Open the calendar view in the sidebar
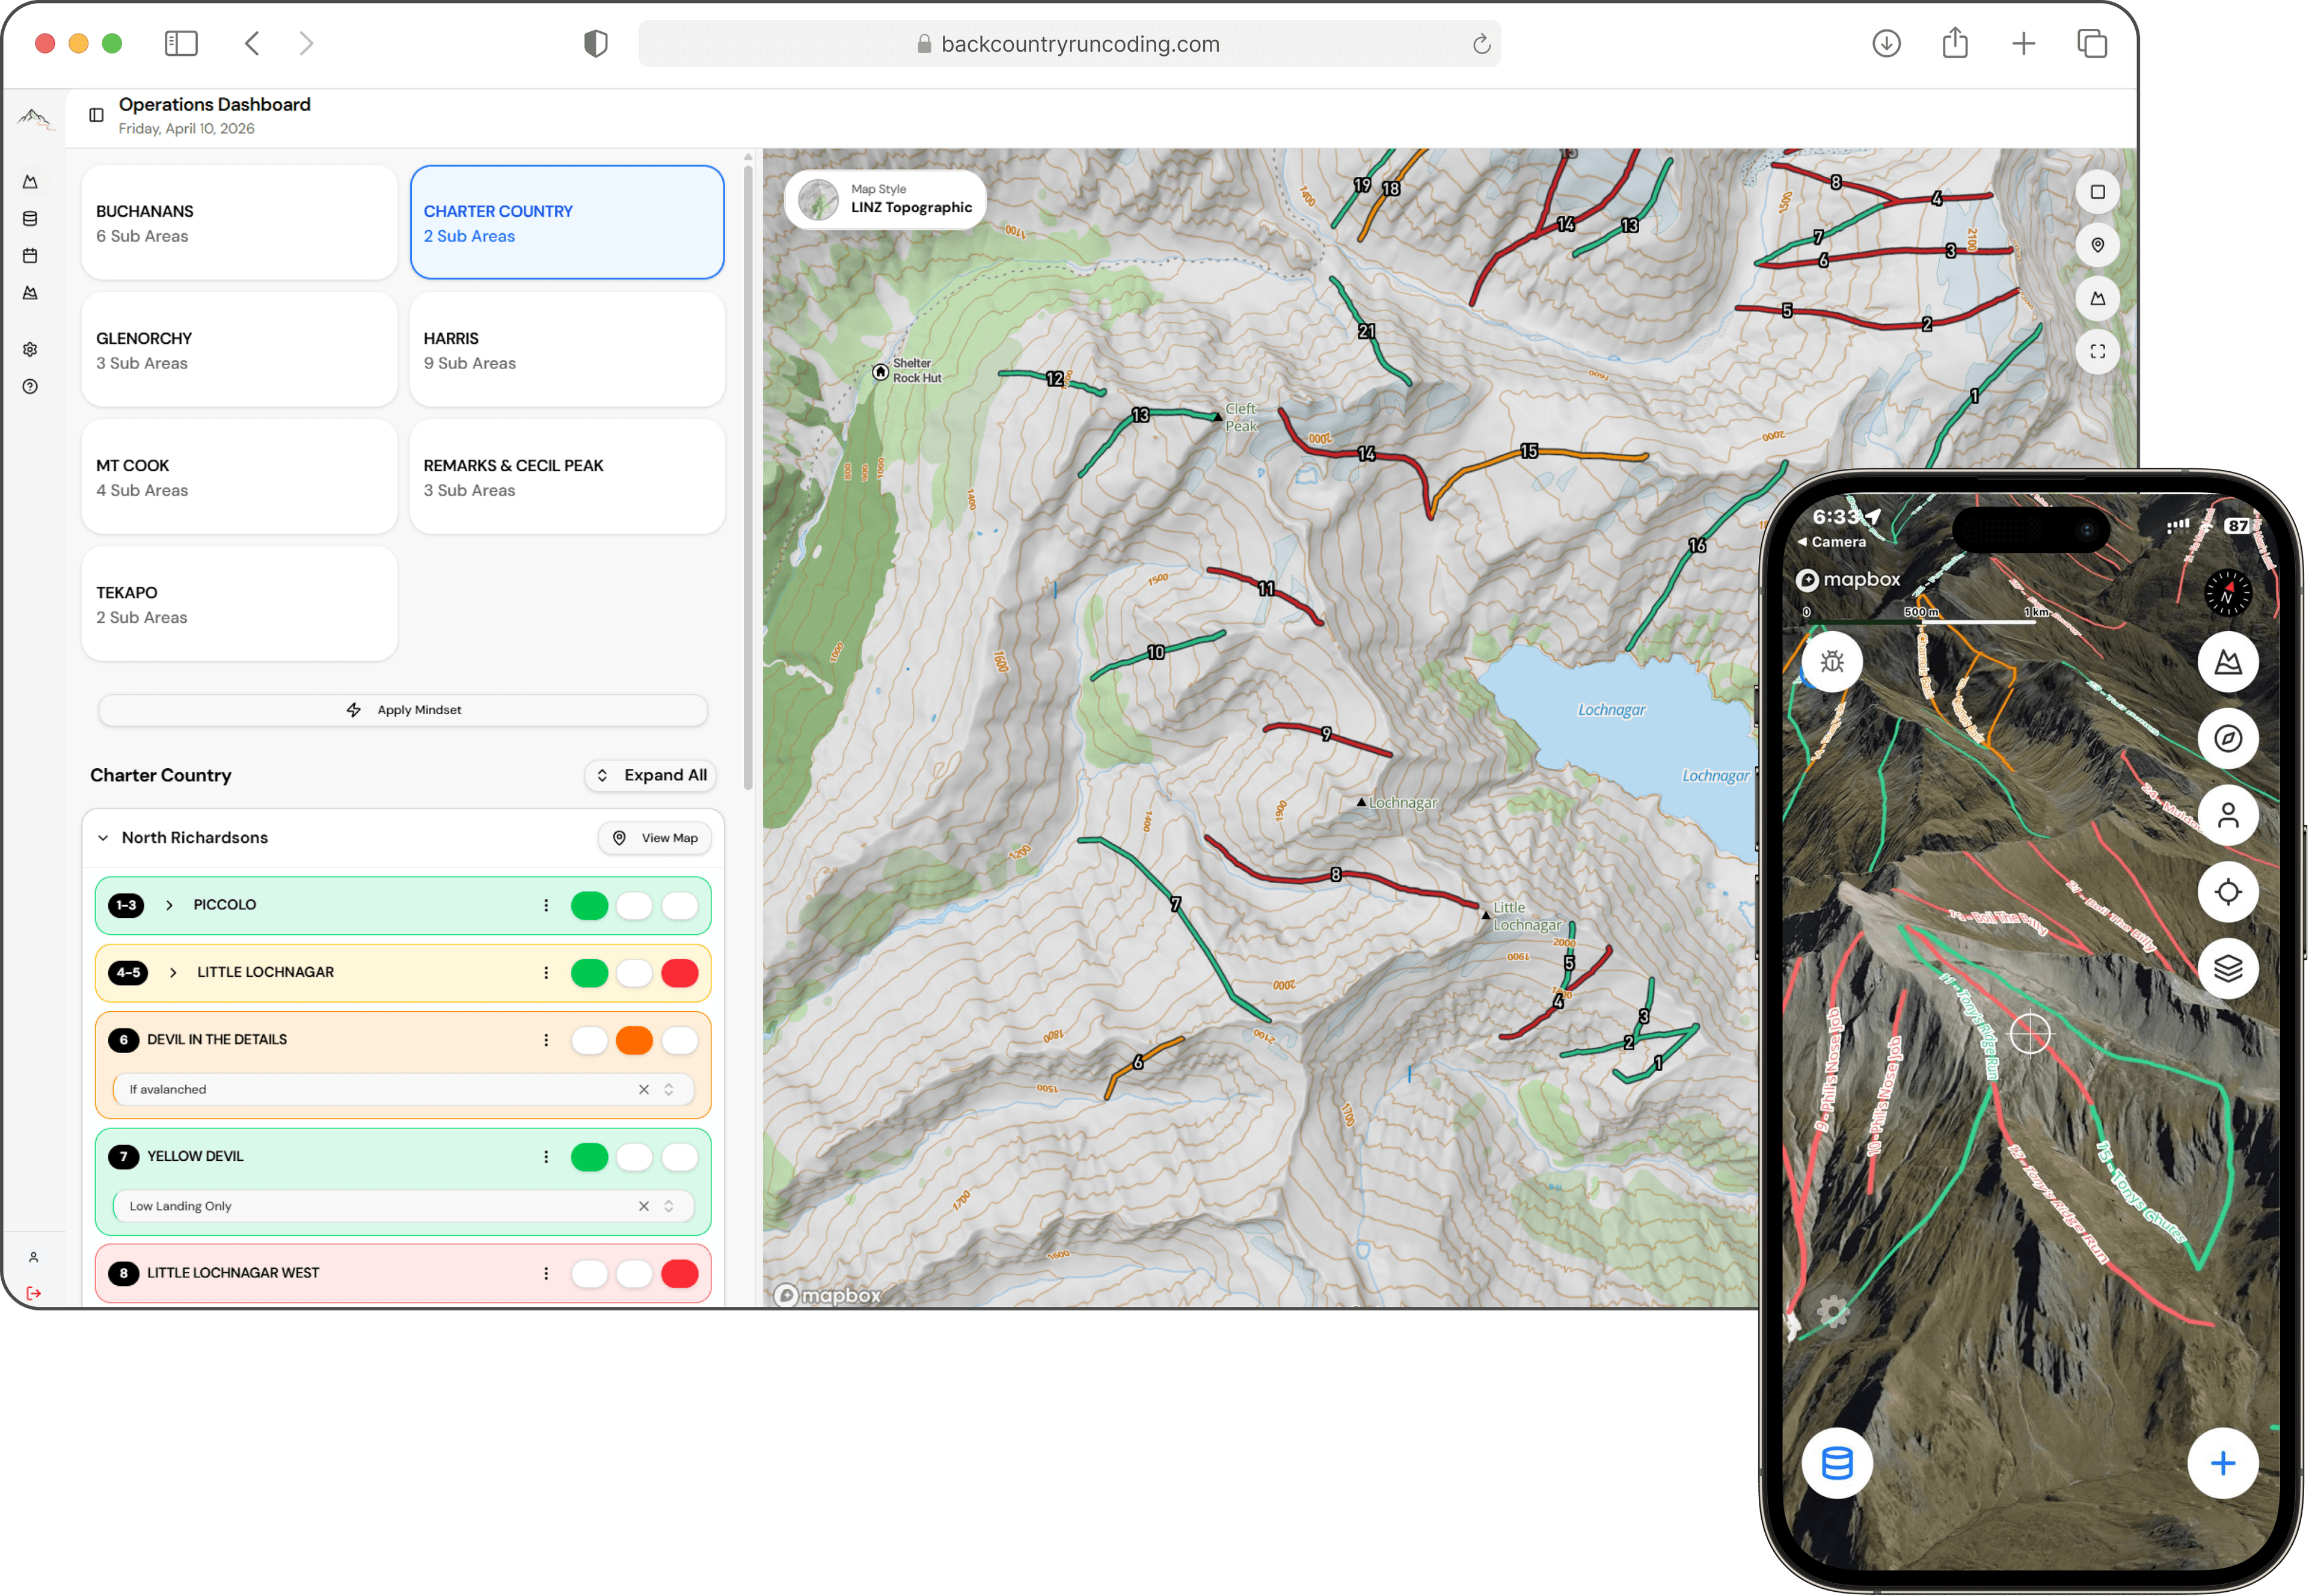This screenshot has width=2309, height=1596. (31, 256)
